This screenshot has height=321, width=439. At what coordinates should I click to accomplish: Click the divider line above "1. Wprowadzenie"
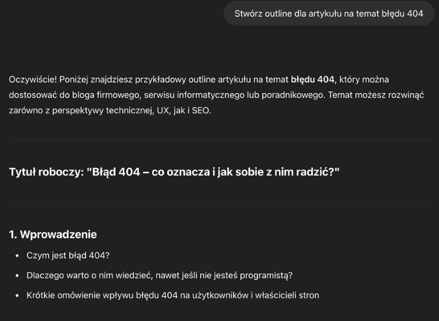222,202
